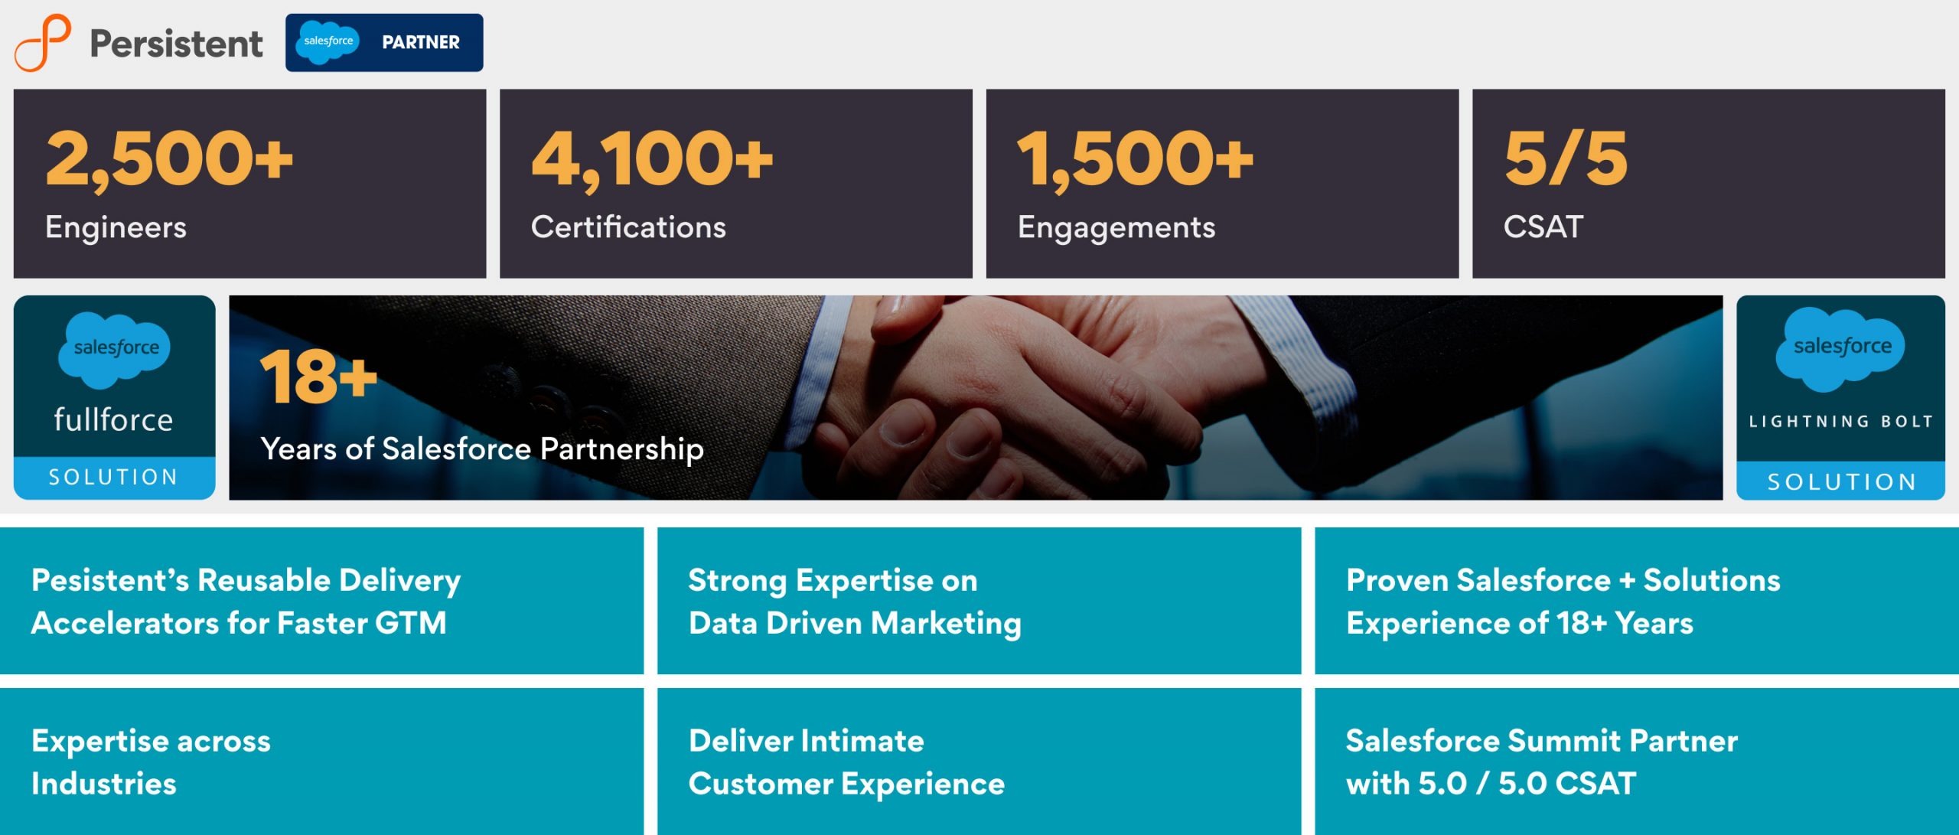
Task: Click the Persistent wordmark text
Action: [176, 44]
